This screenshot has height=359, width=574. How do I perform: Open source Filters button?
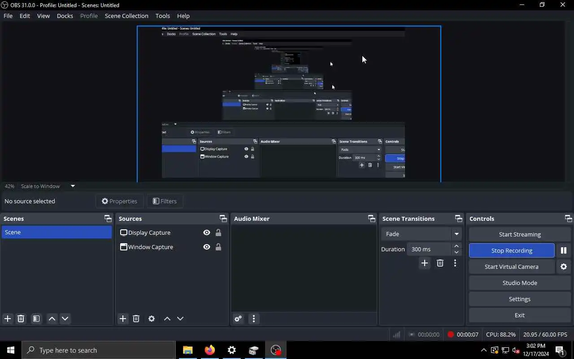click(x=165, y=201)
